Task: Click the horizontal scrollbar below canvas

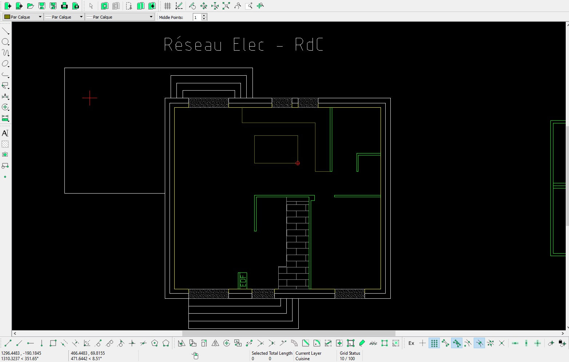Action: pos(289,333)
